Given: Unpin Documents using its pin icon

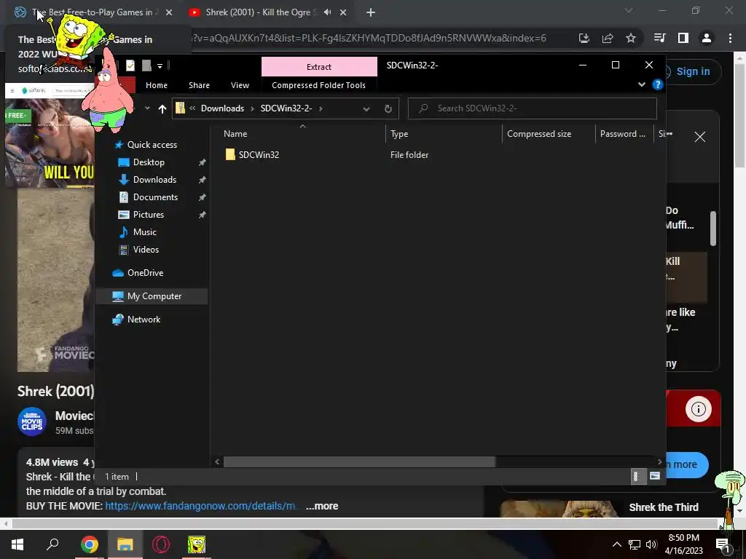Looking at the screenshot, I should coord(203,197).
